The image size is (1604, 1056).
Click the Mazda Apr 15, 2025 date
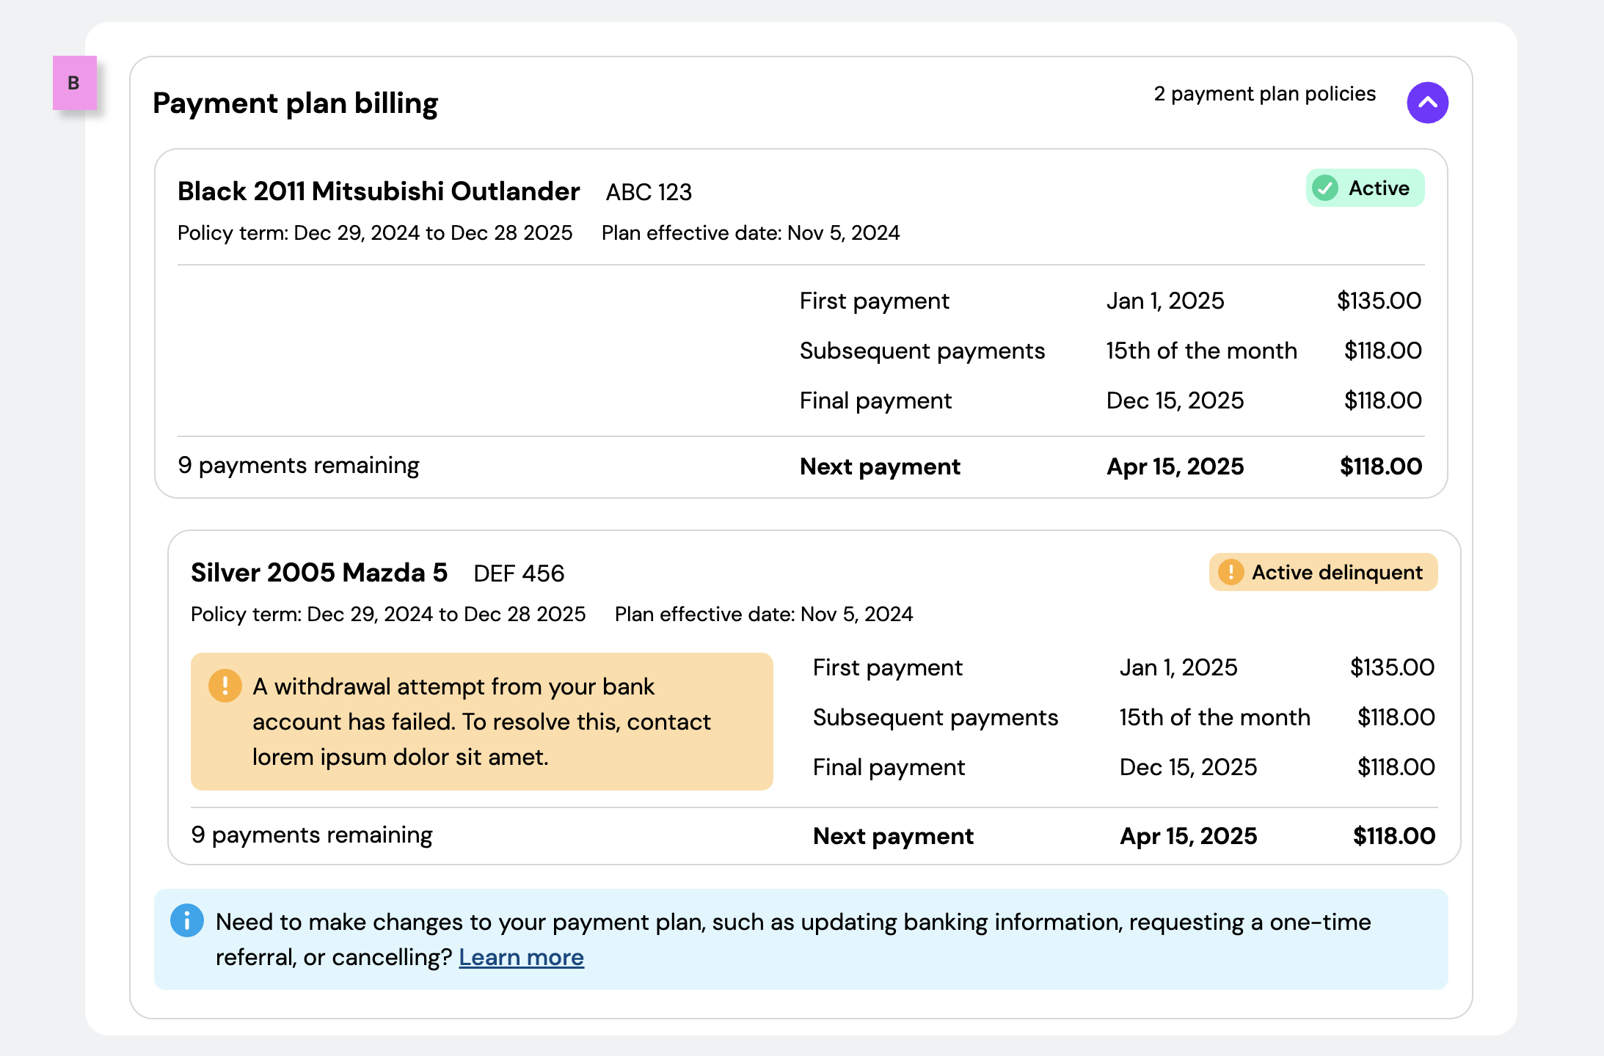1188,836
